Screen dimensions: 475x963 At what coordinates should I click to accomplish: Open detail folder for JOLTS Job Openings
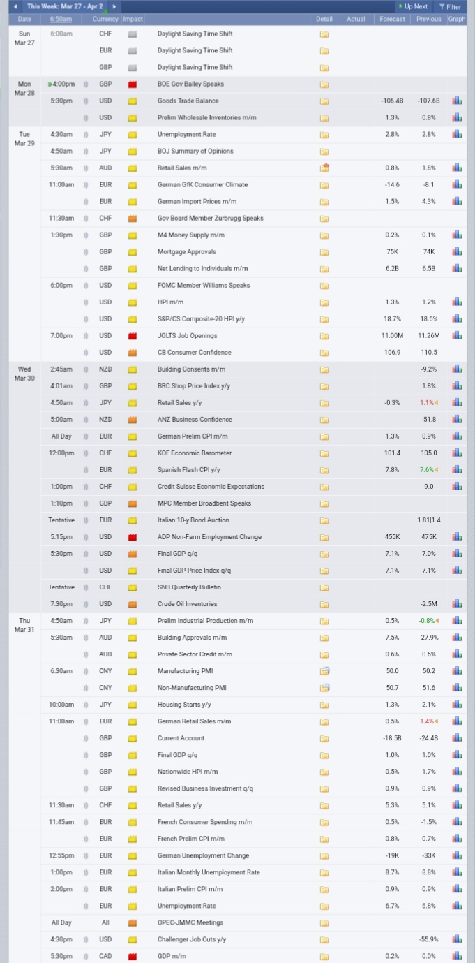[x=324, y=336]
